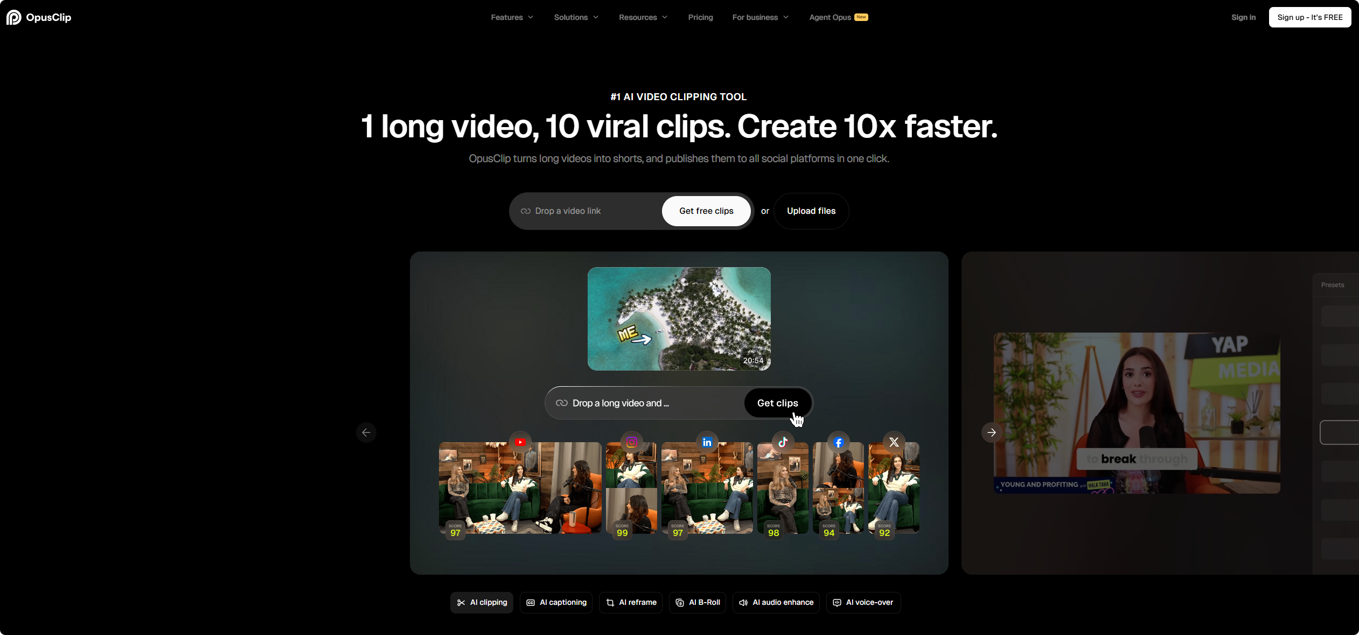Image resolution: width=1359 pixels, height=635 pixels.
Task: Click the OpusClip logo icon
Action: click(13, 17)
